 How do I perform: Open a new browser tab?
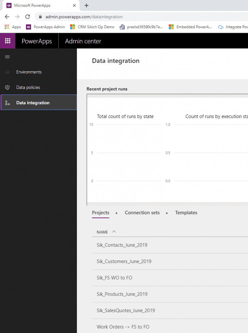[x=86, y=6]
